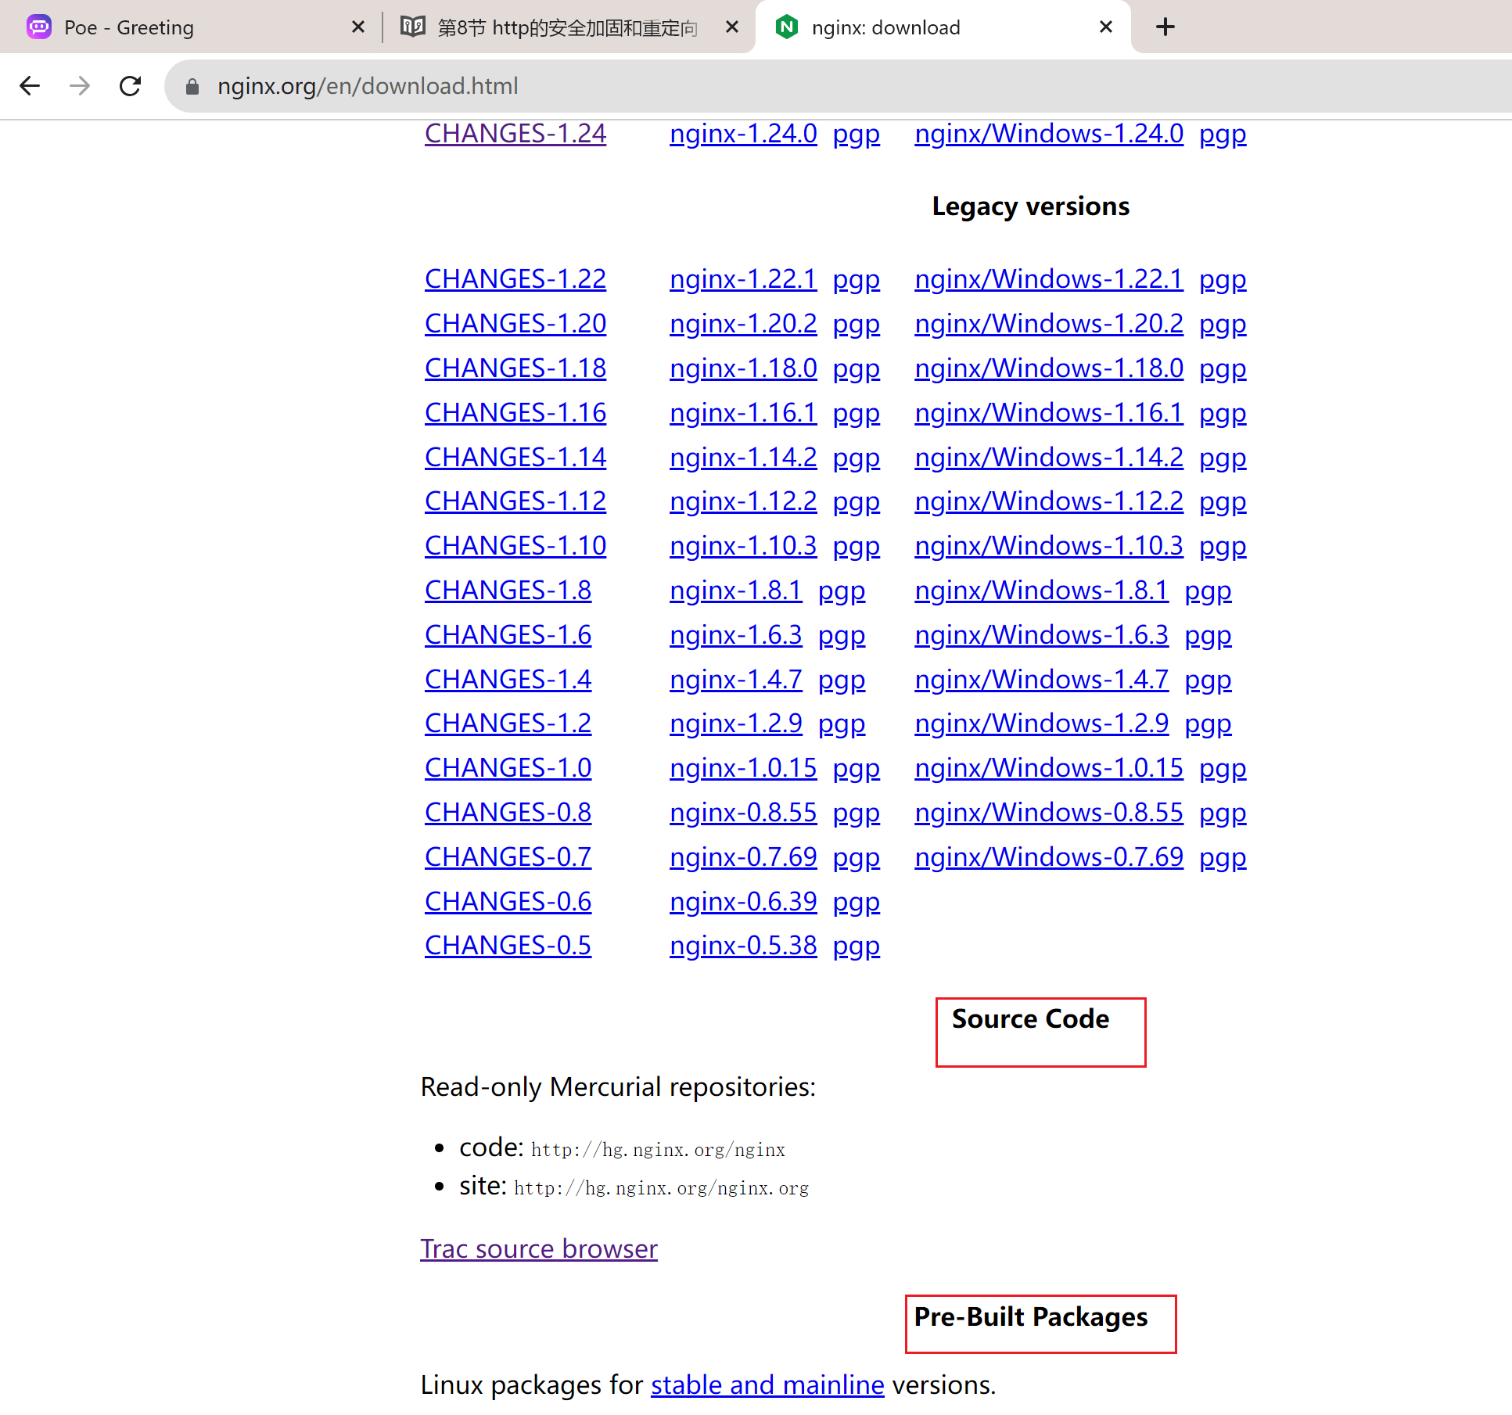The image size is (1512, 1415).
Task: Open the CHANGES-1.10 changelog link
Action: coord(515,545)
